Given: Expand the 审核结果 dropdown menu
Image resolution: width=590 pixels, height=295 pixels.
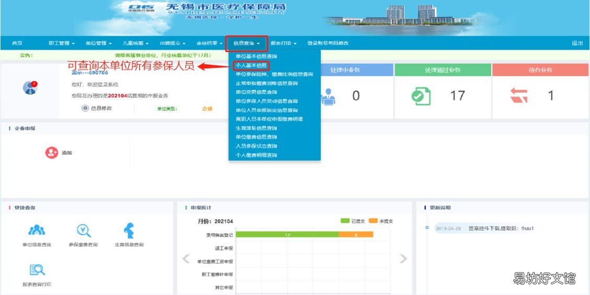Looking at the screenshot, I should pyautogui.click(x=209, y=43).
